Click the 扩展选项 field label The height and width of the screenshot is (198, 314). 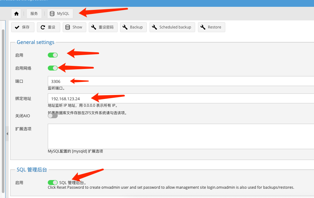coord(23,129)
